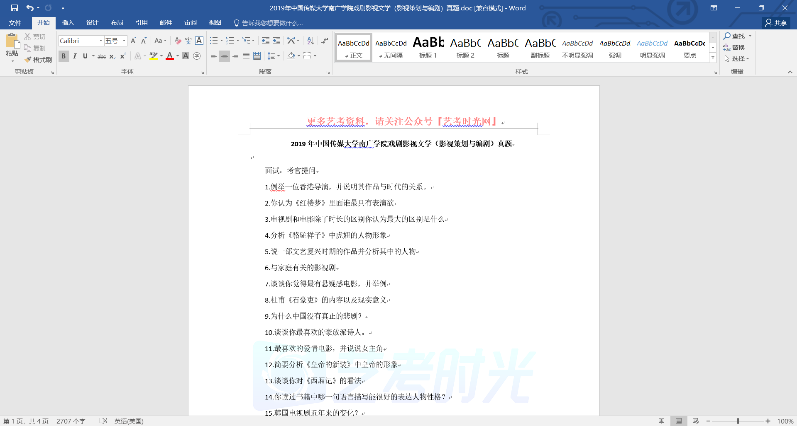
Task: Toggle Italic formatting
Action: point(75,56)
